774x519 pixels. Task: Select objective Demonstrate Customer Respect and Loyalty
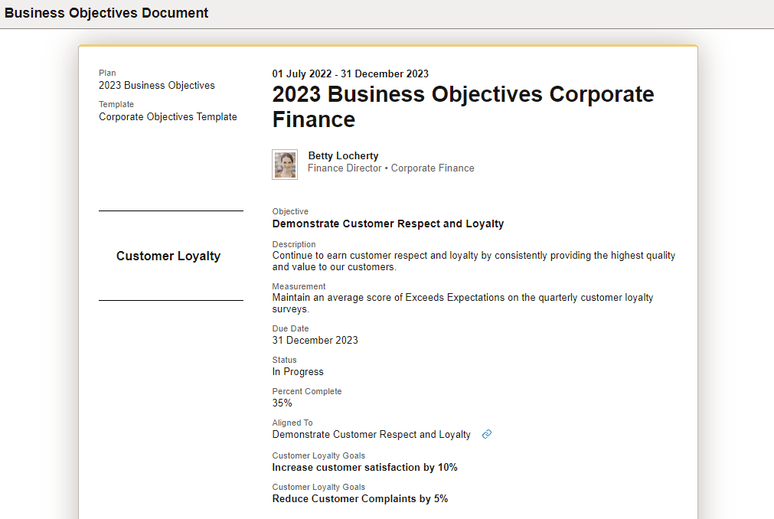[x=387, y=224]
